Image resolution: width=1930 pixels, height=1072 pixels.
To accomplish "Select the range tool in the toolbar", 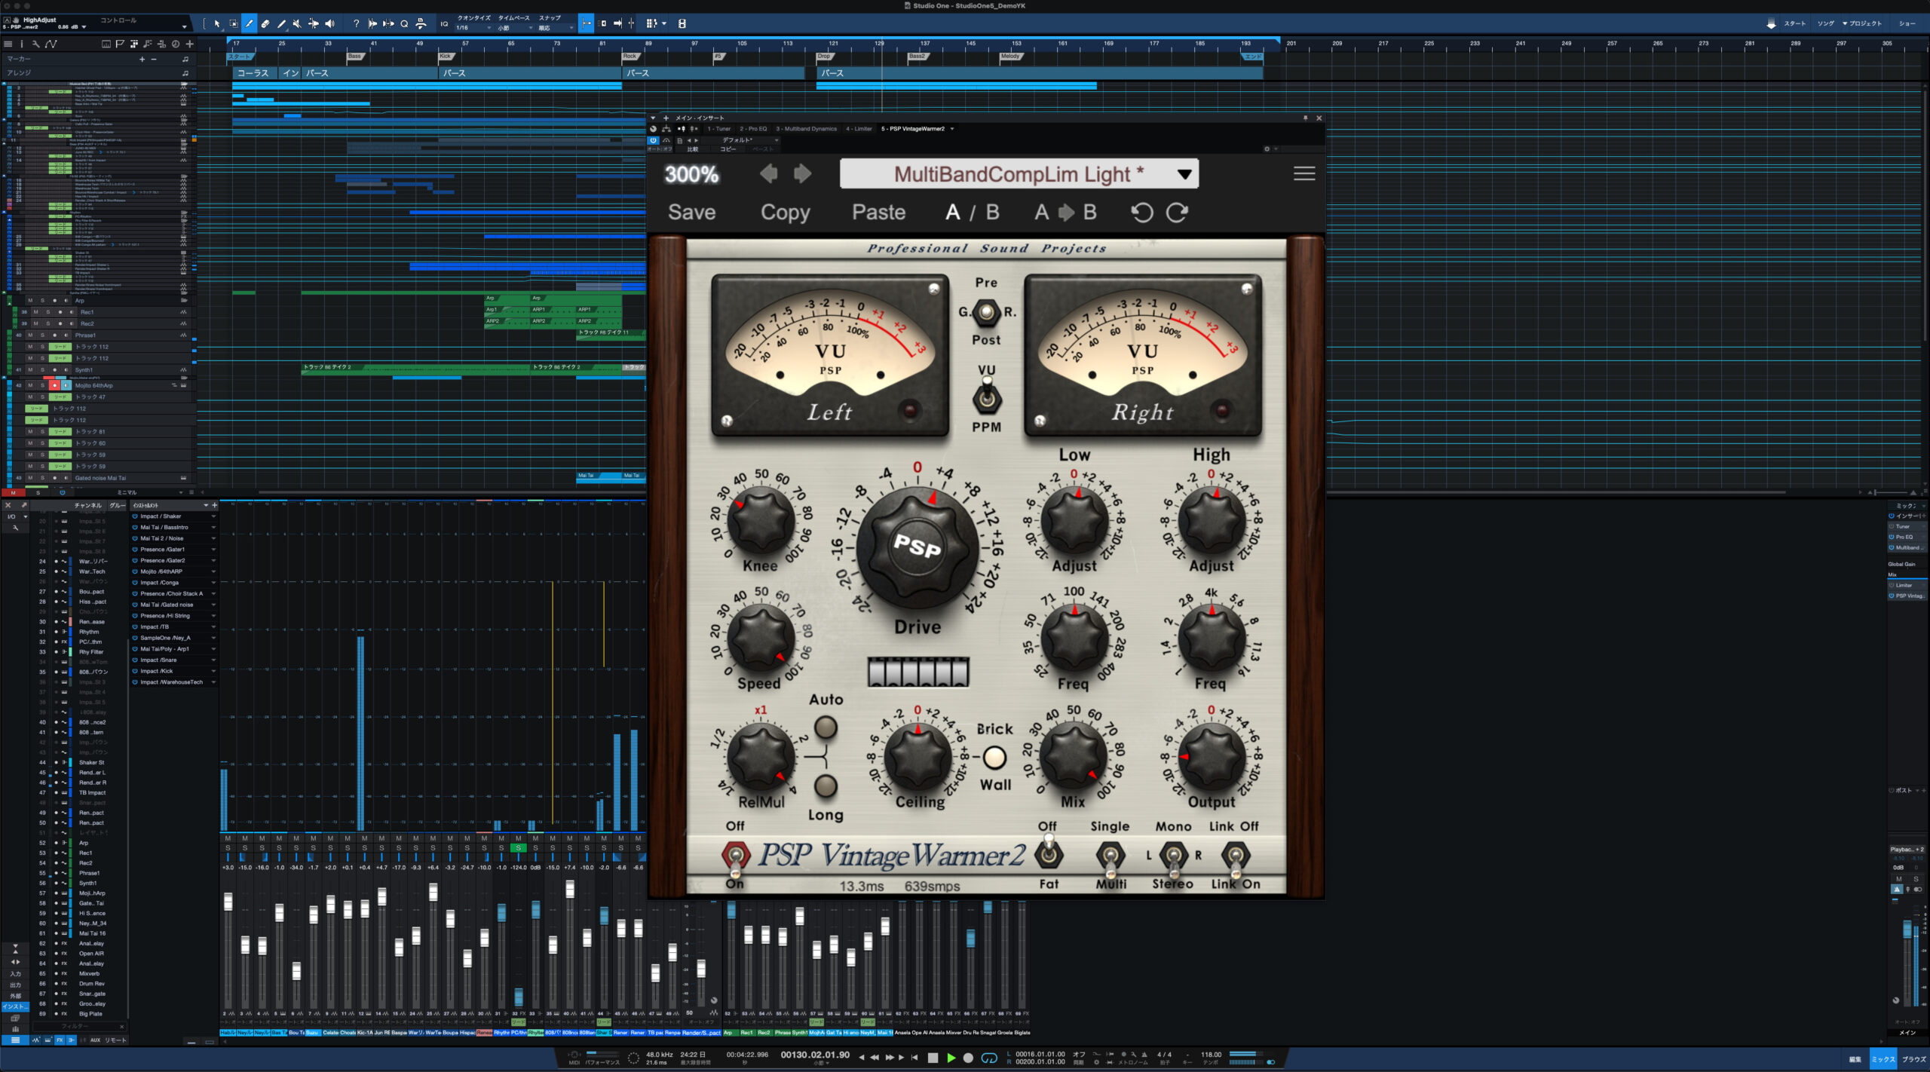I will click(233, 24).
